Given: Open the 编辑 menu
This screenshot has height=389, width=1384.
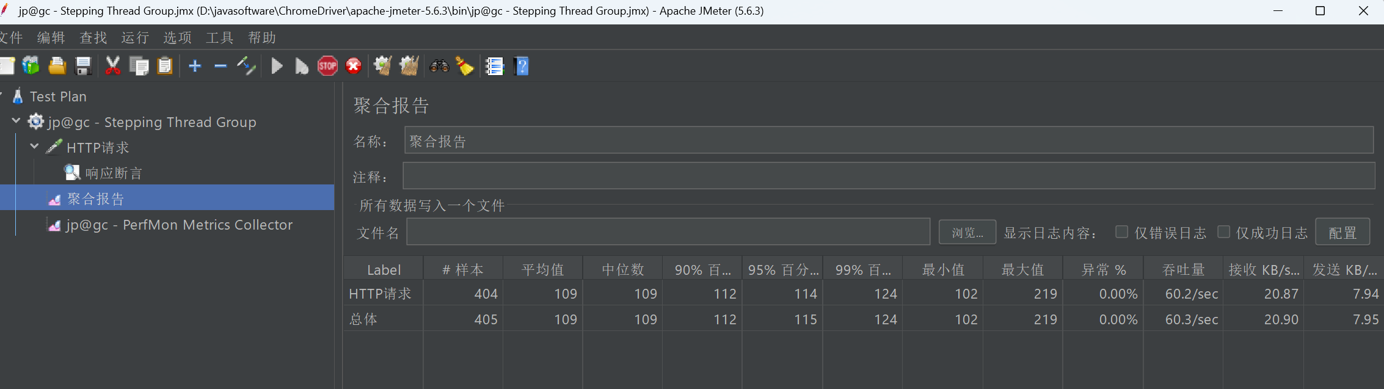Looking at the screenshot, I should coord(51,38).
